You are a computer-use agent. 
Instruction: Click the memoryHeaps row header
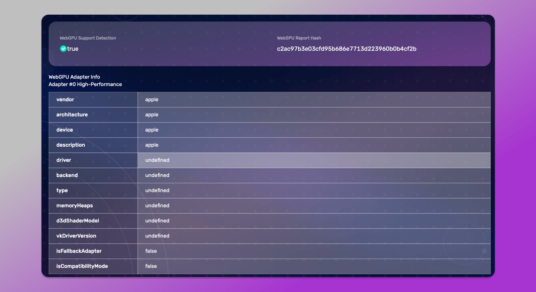click(75, 206)
